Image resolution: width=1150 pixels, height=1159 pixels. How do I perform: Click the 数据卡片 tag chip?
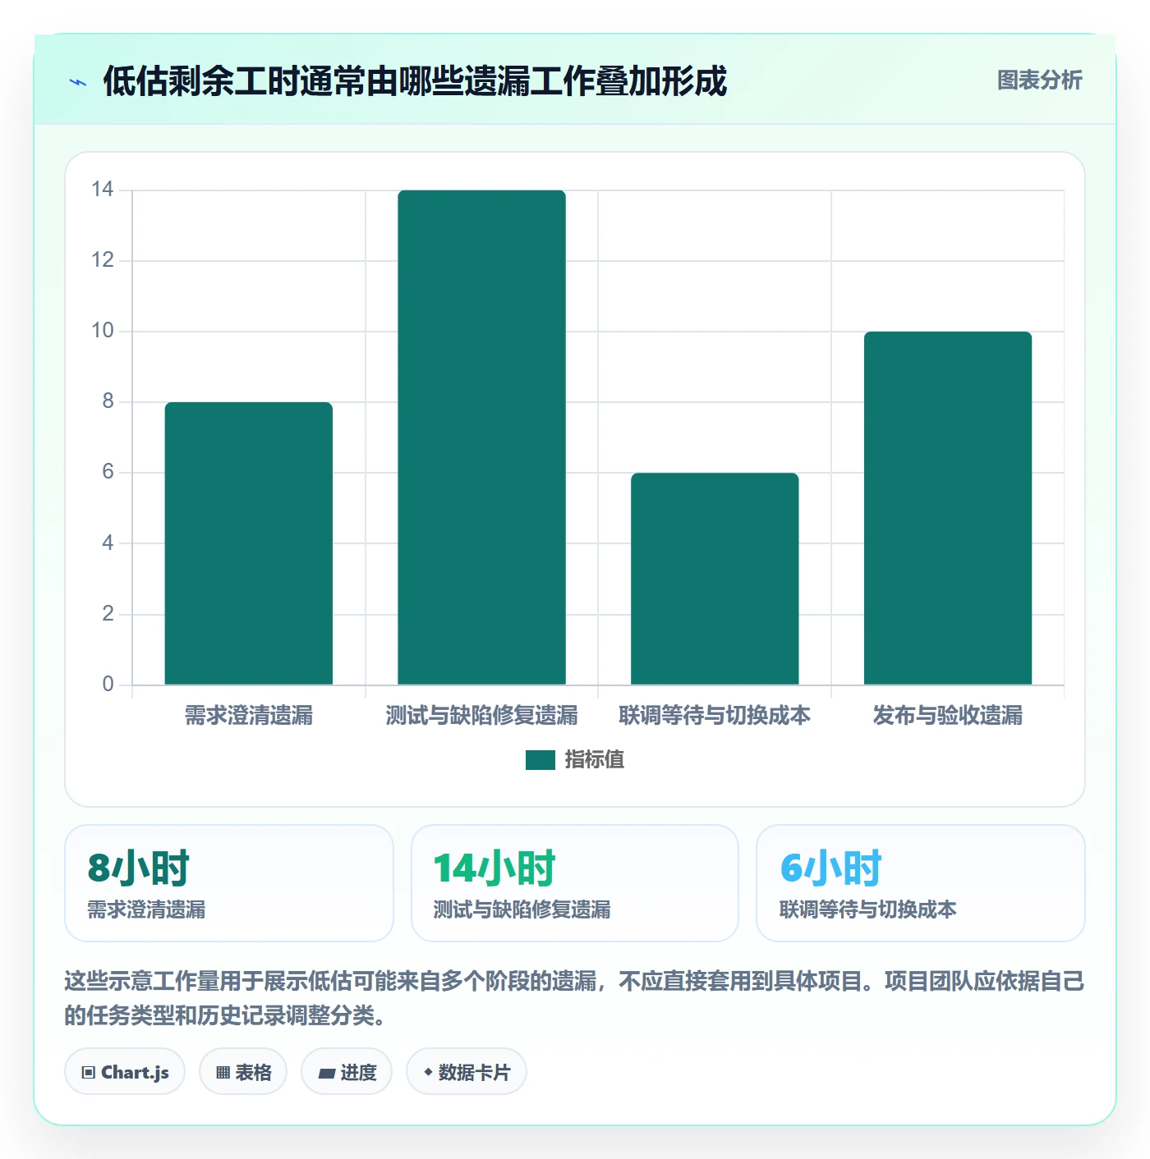coord(467,1072)
